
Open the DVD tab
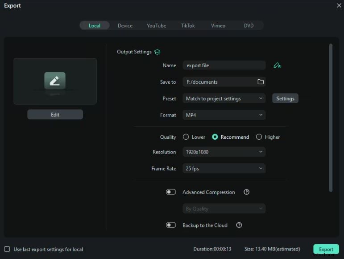[x=249, y=26]
